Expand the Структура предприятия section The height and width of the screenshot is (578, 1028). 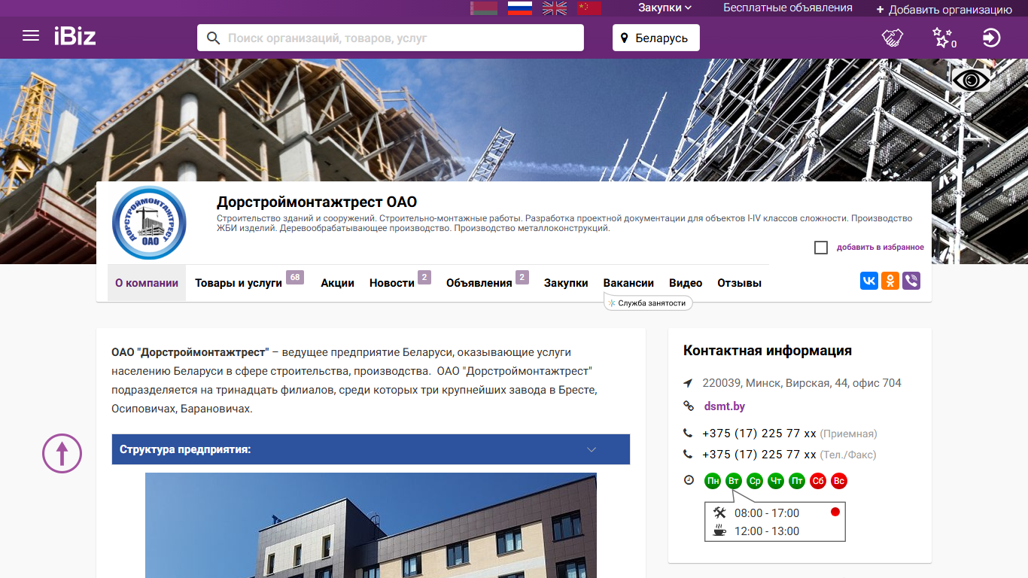[371, 449]
